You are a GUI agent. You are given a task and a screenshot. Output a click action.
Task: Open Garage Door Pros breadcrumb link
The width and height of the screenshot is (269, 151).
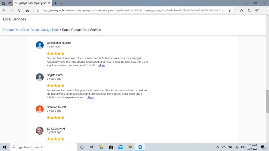31,30
